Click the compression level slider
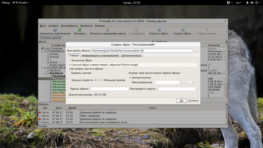 (98, 80)
